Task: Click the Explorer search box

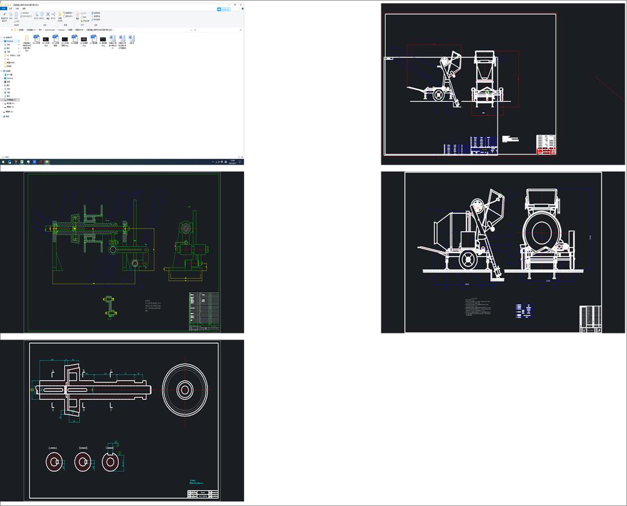Action: [x=220, y=30]
